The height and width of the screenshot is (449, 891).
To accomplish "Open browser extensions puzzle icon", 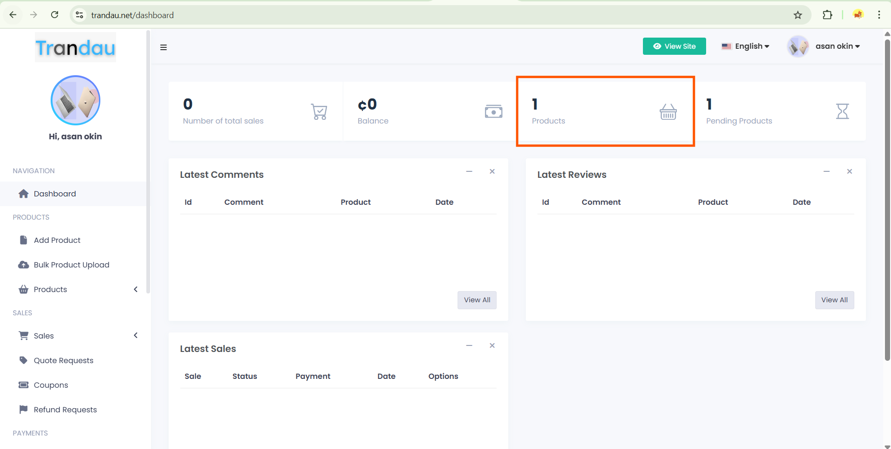I will pos(827,15).
